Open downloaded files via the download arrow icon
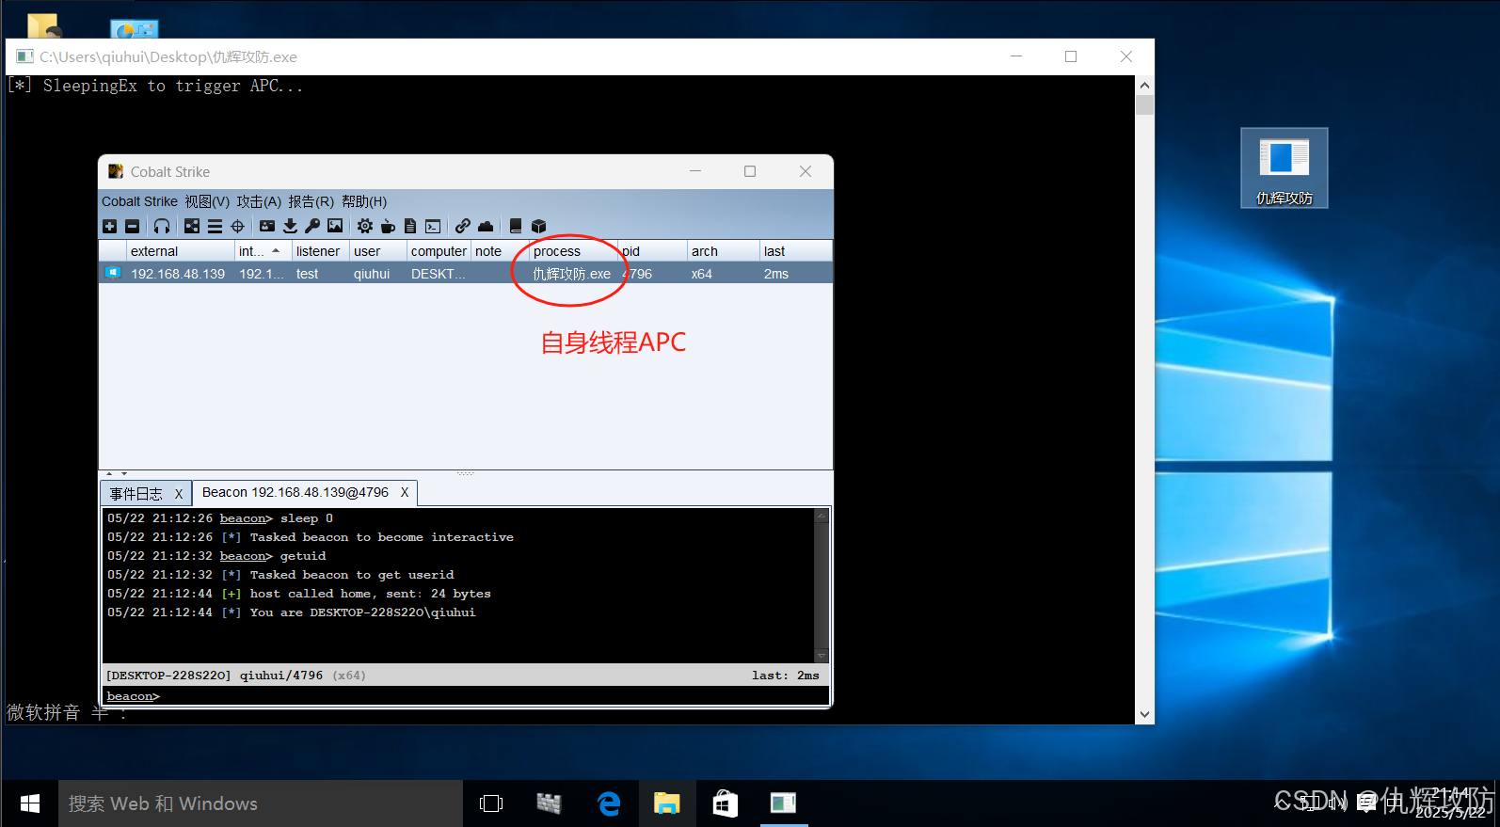This screenshot has height=827, width=1500. (x=290, y=226)
